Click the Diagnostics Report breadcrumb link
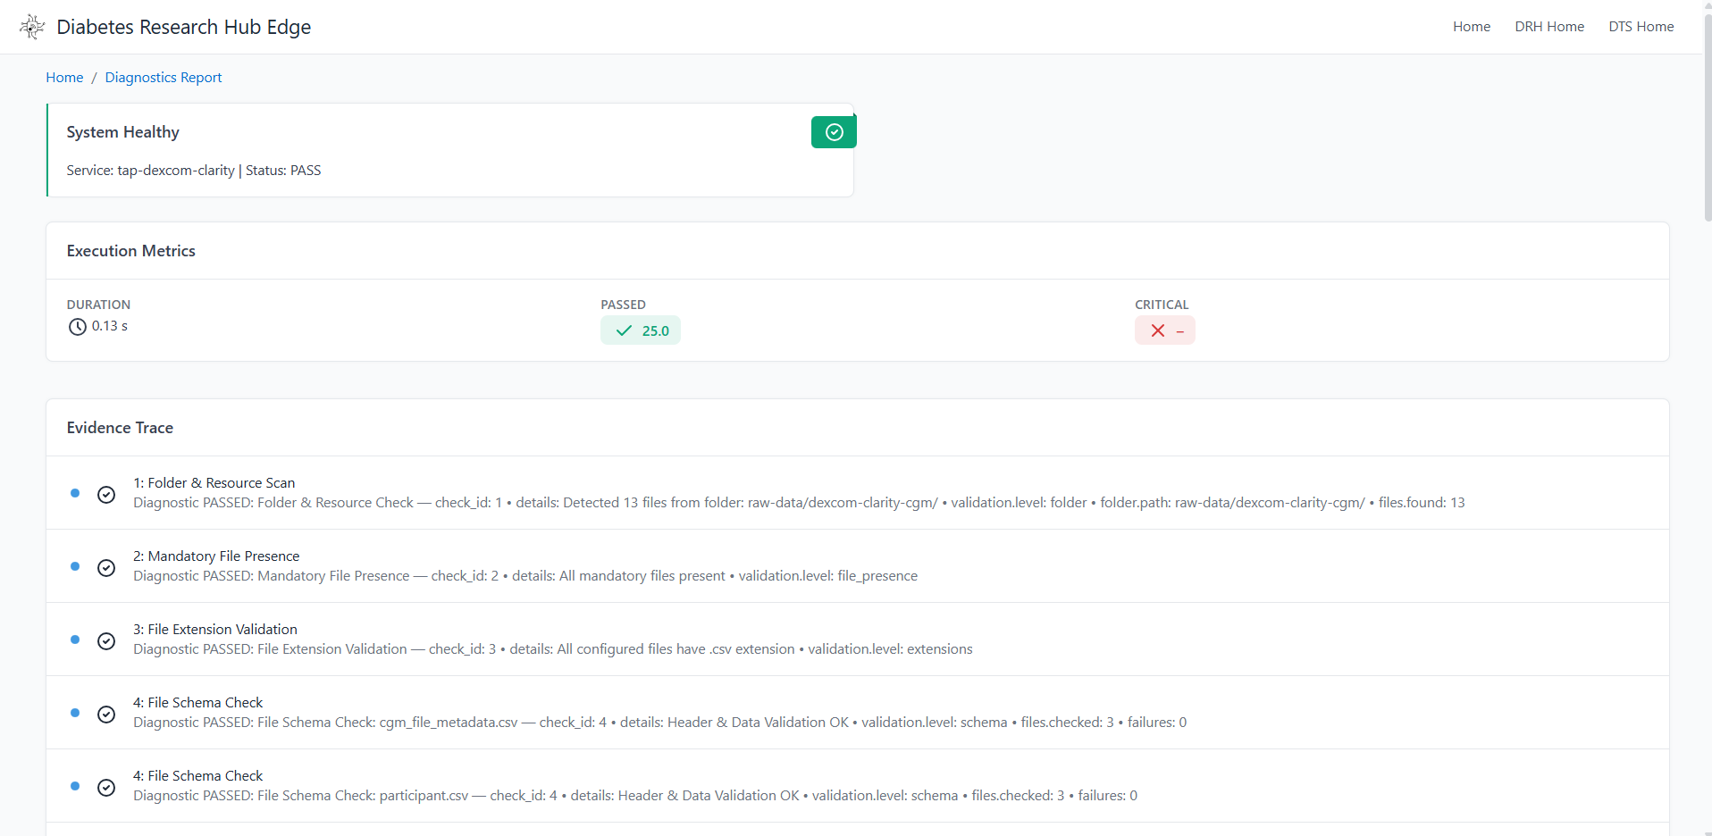 (x=164, y=78)
